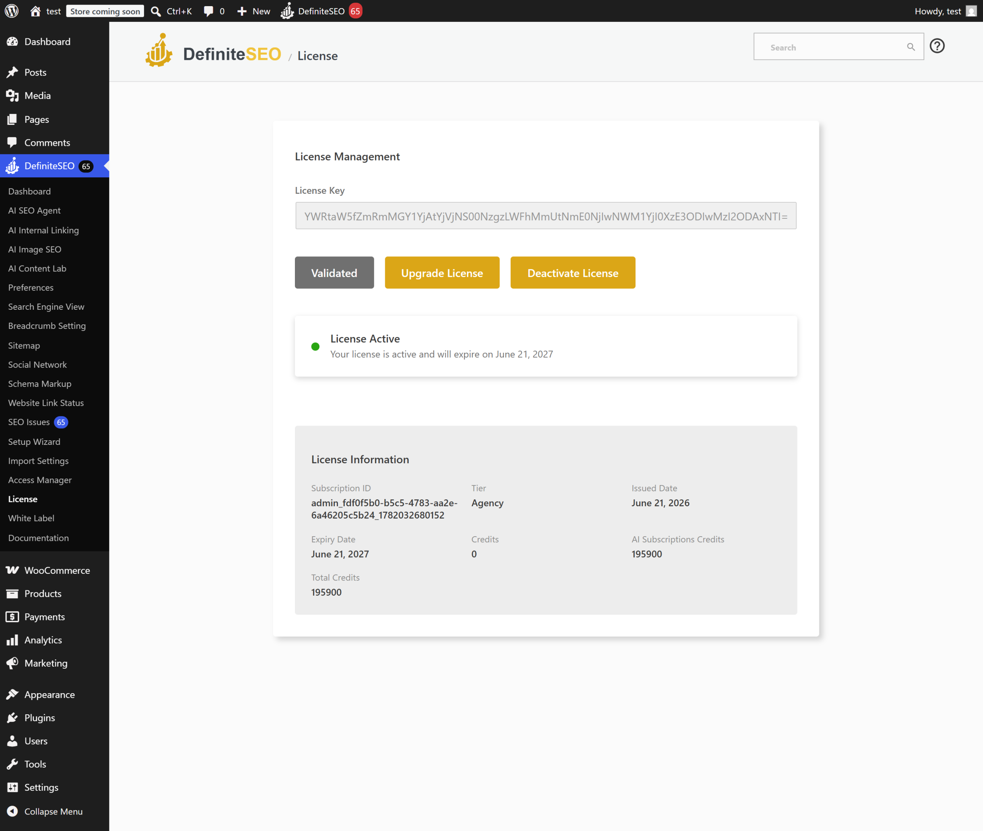This screenshot has height=831, width=983.
Task: Click the Subscription ID value text
Action: click(x=384, y=509)
